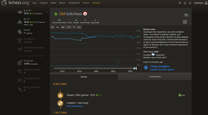
Task: Select the 3M chart range
Action: tap(58, 27)
